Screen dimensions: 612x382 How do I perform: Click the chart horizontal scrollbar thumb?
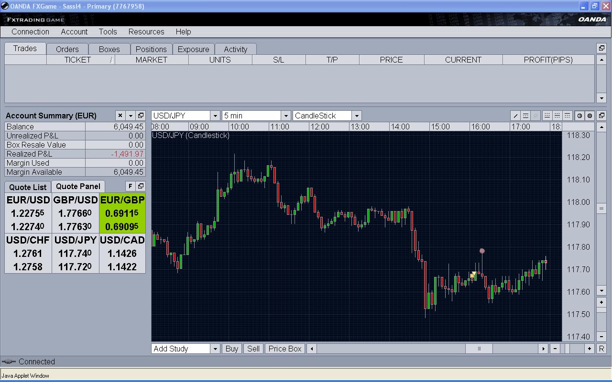pyautogui.click(x=479, y=349)
